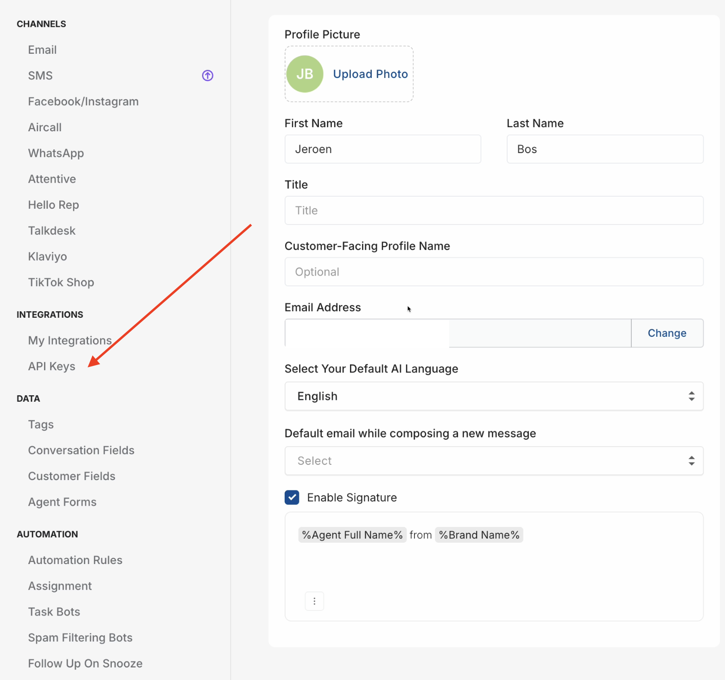
Task: Open the Default AI Language dropdown
Action: coord(494,396)
